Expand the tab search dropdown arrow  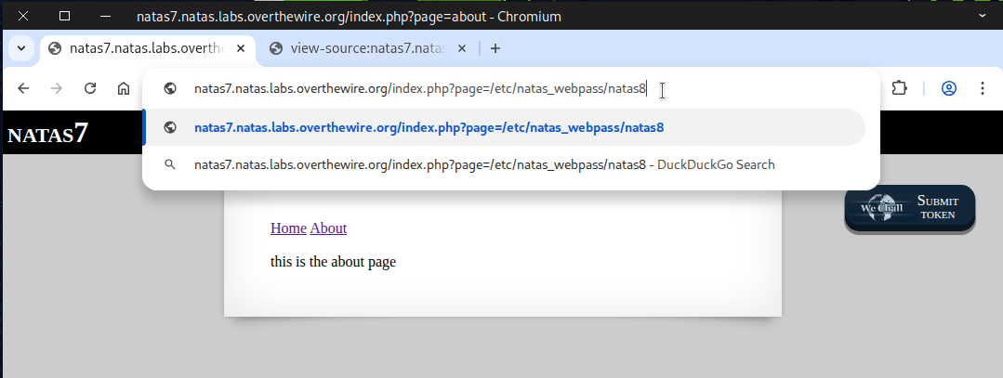tap(21, 48)
